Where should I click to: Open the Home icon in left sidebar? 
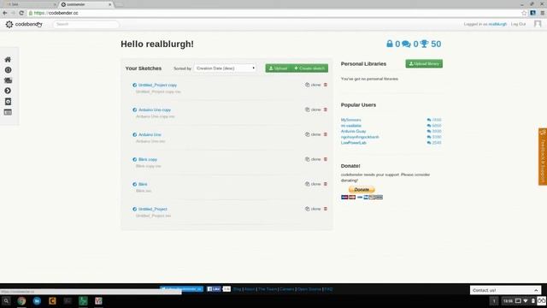8,60
